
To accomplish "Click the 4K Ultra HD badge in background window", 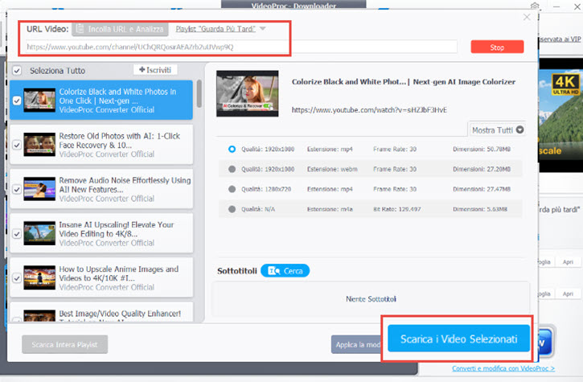I will (565, 84).
